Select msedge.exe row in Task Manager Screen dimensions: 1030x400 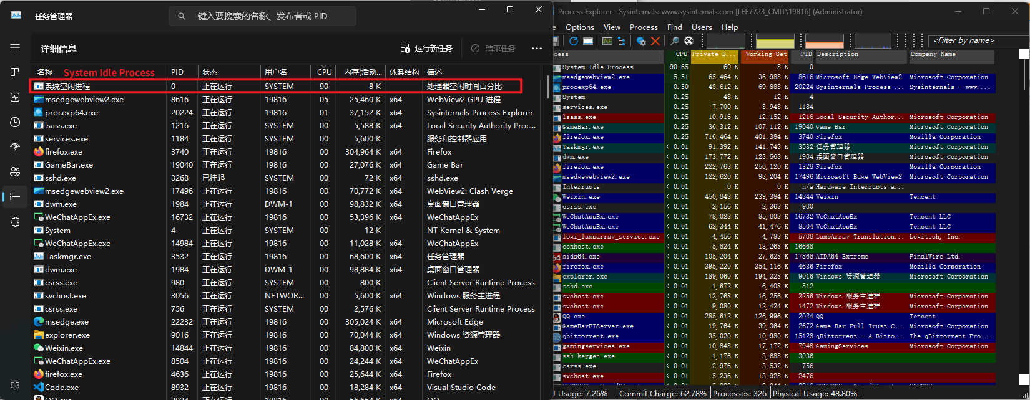tap(286, 321)
